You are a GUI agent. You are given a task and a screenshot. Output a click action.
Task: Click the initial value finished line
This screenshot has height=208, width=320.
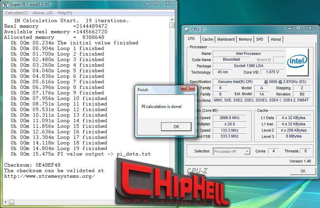[x=75, y=43]
